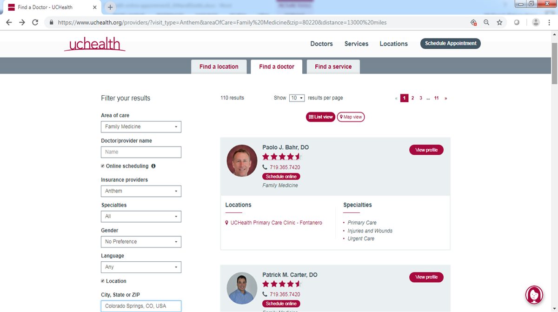Go to results page 3

[421, 98]
